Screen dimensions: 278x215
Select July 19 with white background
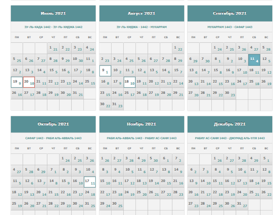tap(17, 82)
